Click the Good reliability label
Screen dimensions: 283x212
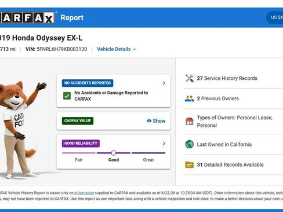click(x=114, y=160)
